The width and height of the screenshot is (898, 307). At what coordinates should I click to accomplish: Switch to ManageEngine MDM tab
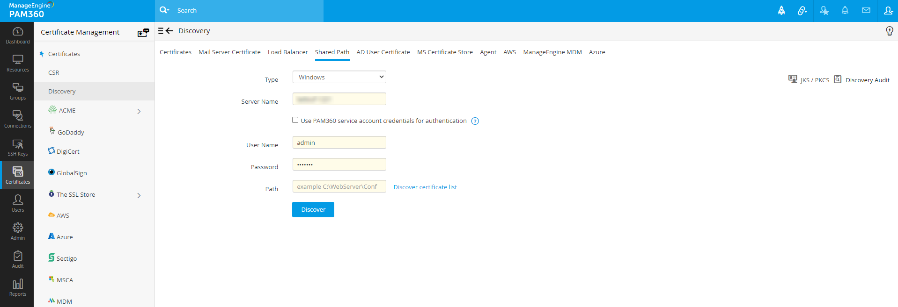coord(552,52)
